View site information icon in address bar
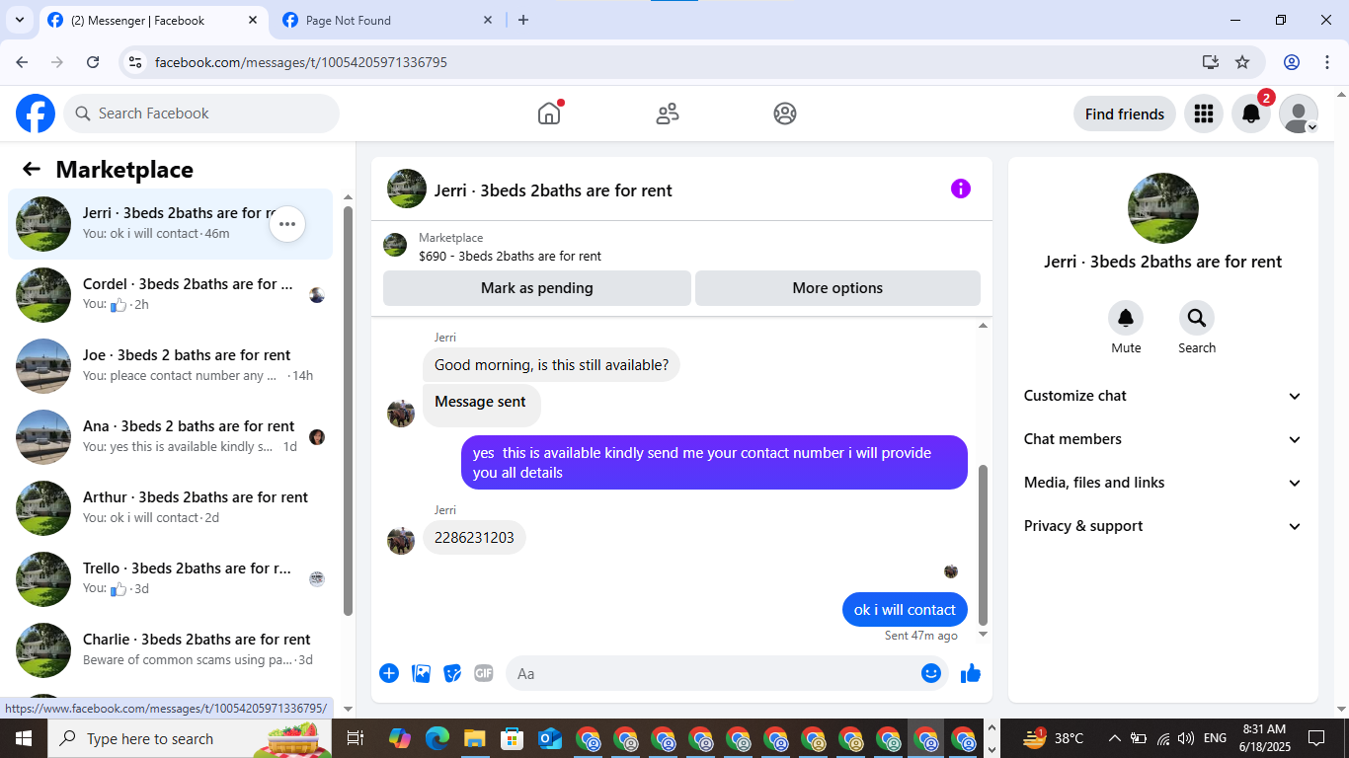Image resolution: width=1349 pixels, height=758 pixels. coord(135,62)
